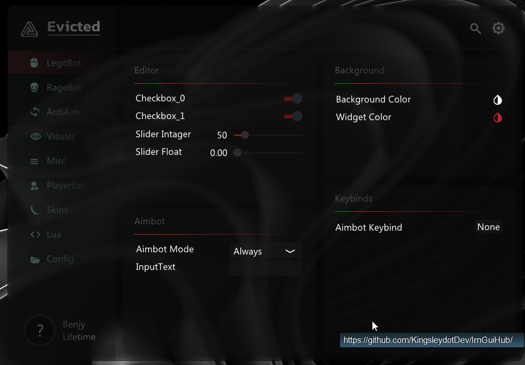
Task: Click the Aimbot Mode label
Action: [165, 249]
